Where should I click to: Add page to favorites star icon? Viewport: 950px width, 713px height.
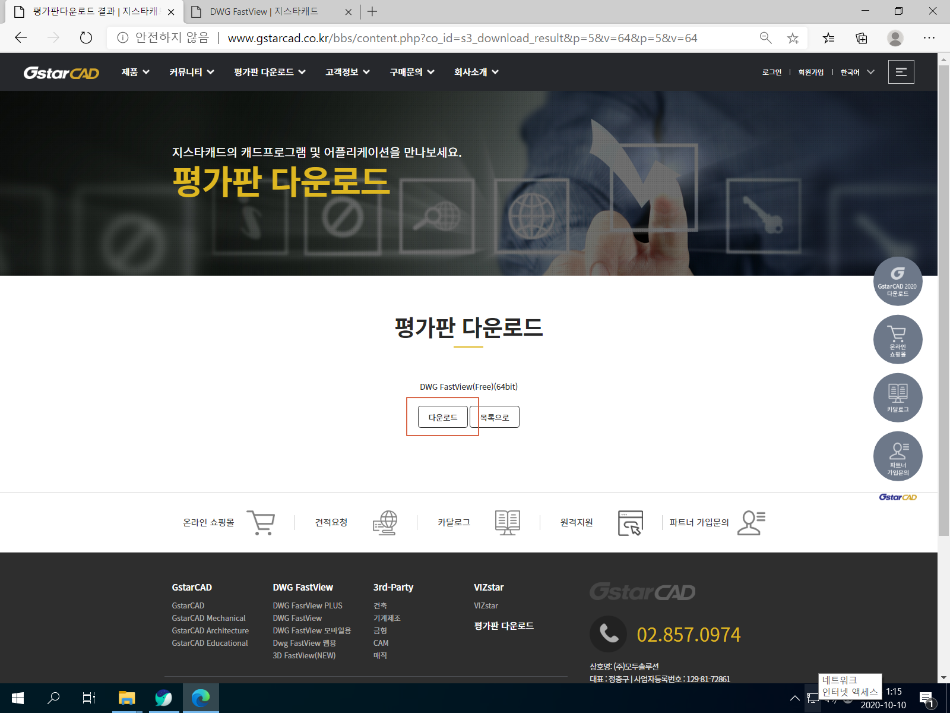point(793,38)
